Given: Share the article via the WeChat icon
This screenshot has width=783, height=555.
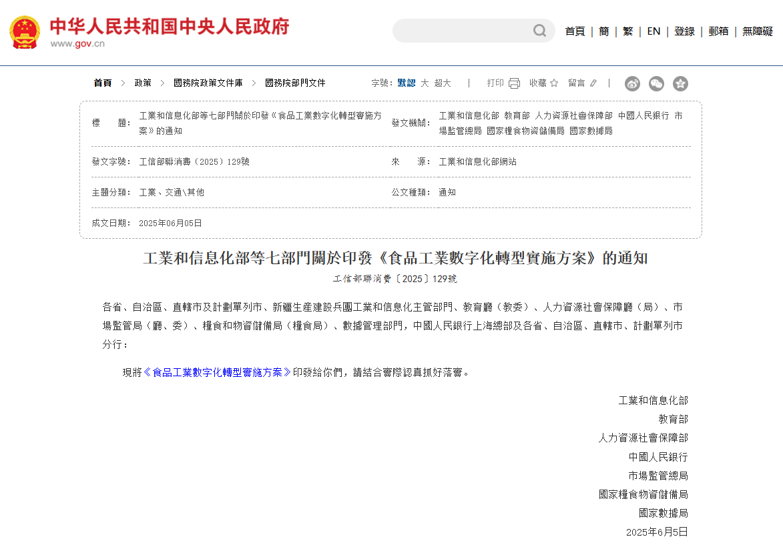Looking at the screenshot, I should [x=656, y=83].
